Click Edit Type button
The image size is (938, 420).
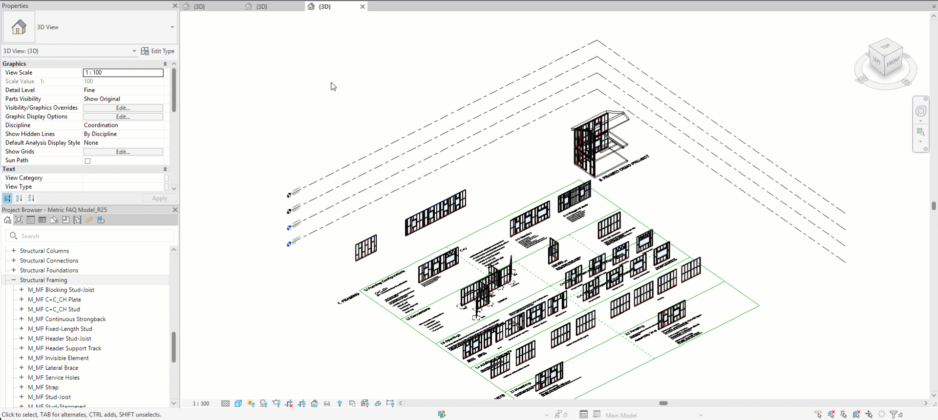coord(157,51)
